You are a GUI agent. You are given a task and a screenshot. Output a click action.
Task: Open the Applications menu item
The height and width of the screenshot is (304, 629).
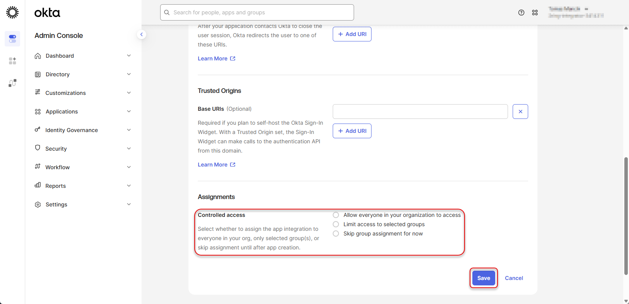coord(62,112)
